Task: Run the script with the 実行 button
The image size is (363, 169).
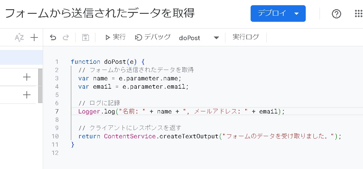Action: tap(115, 37)
